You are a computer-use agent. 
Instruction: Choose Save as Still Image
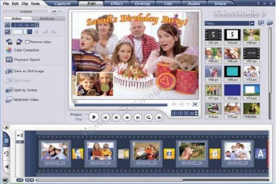25,71
